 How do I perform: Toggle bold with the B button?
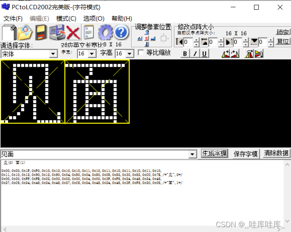tap(185, 53)
